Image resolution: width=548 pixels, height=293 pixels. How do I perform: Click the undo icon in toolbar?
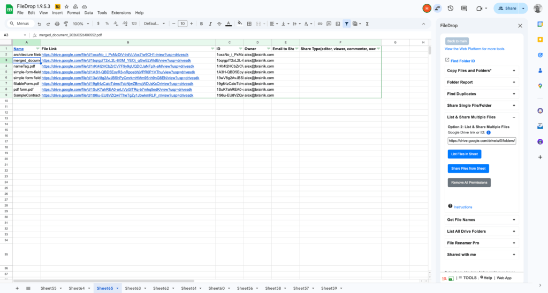tap(40, 23)
